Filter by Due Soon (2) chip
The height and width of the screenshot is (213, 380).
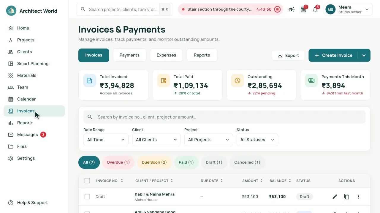(154, 162)
